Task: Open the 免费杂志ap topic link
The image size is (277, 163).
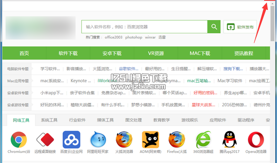Action: [113, 93]
